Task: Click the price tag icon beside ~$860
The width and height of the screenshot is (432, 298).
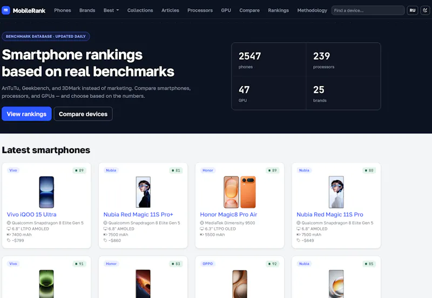Action: 105,240
